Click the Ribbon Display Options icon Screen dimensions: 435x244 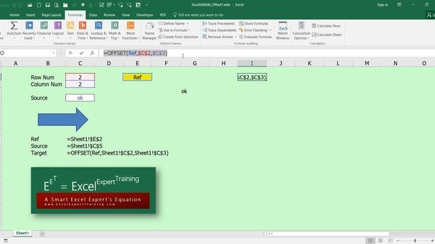pyautogui.click(x=399, y=5)
